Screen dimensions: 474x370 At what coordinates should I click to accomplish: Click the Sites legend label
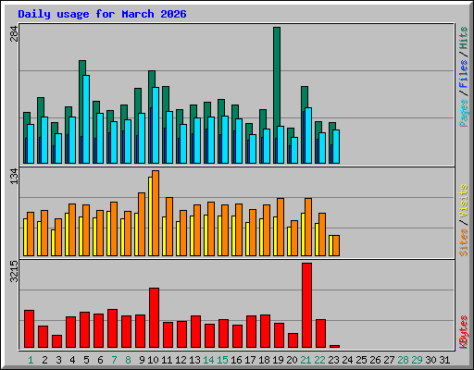point(464,242)
